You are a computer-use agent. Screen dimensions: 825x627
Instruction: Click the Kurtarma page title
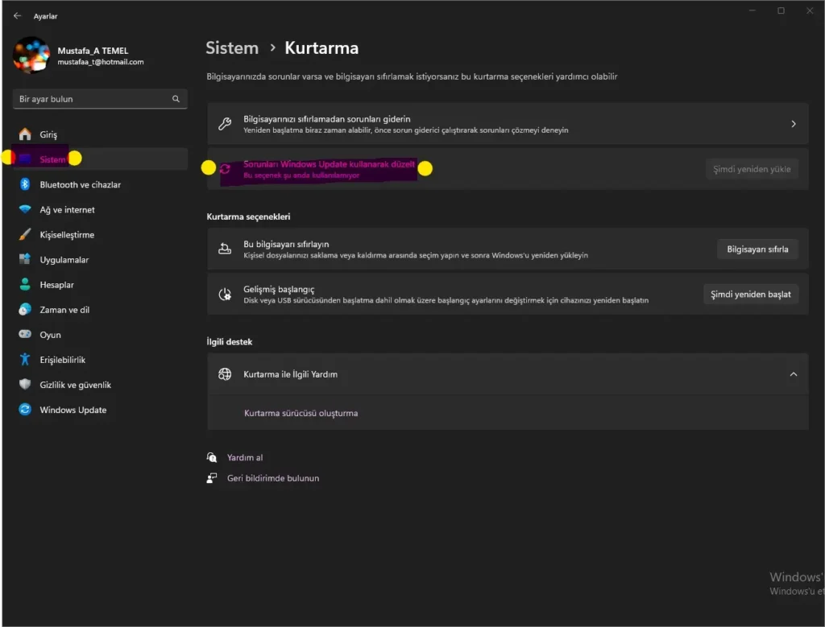(321, 47)
